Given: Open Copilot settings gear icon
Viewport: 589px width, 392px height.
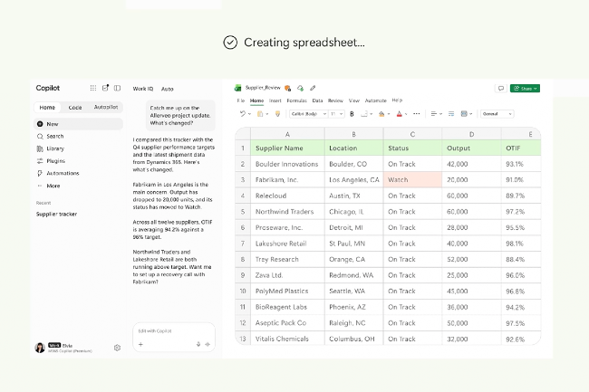Looking at the screenshot, I should coord(117,348).
